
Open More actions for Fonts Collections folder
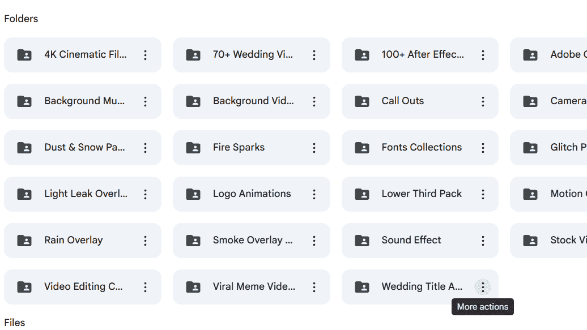pos(483,148)
